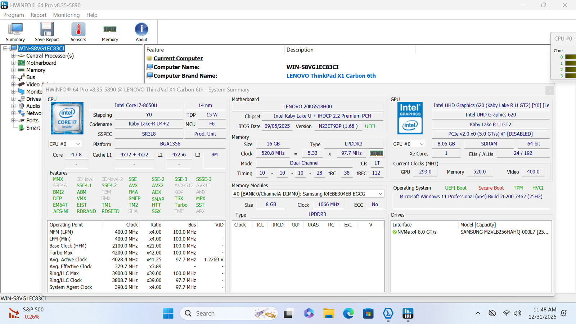Click the BIOS date 09/05/2025
The image size is (576, 324).
277,126
